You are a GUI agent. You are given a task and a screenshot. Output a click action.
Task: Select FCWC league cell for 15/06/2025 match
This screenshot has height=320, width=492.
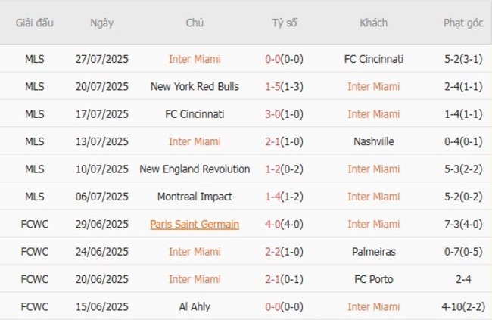coord(34,306)
